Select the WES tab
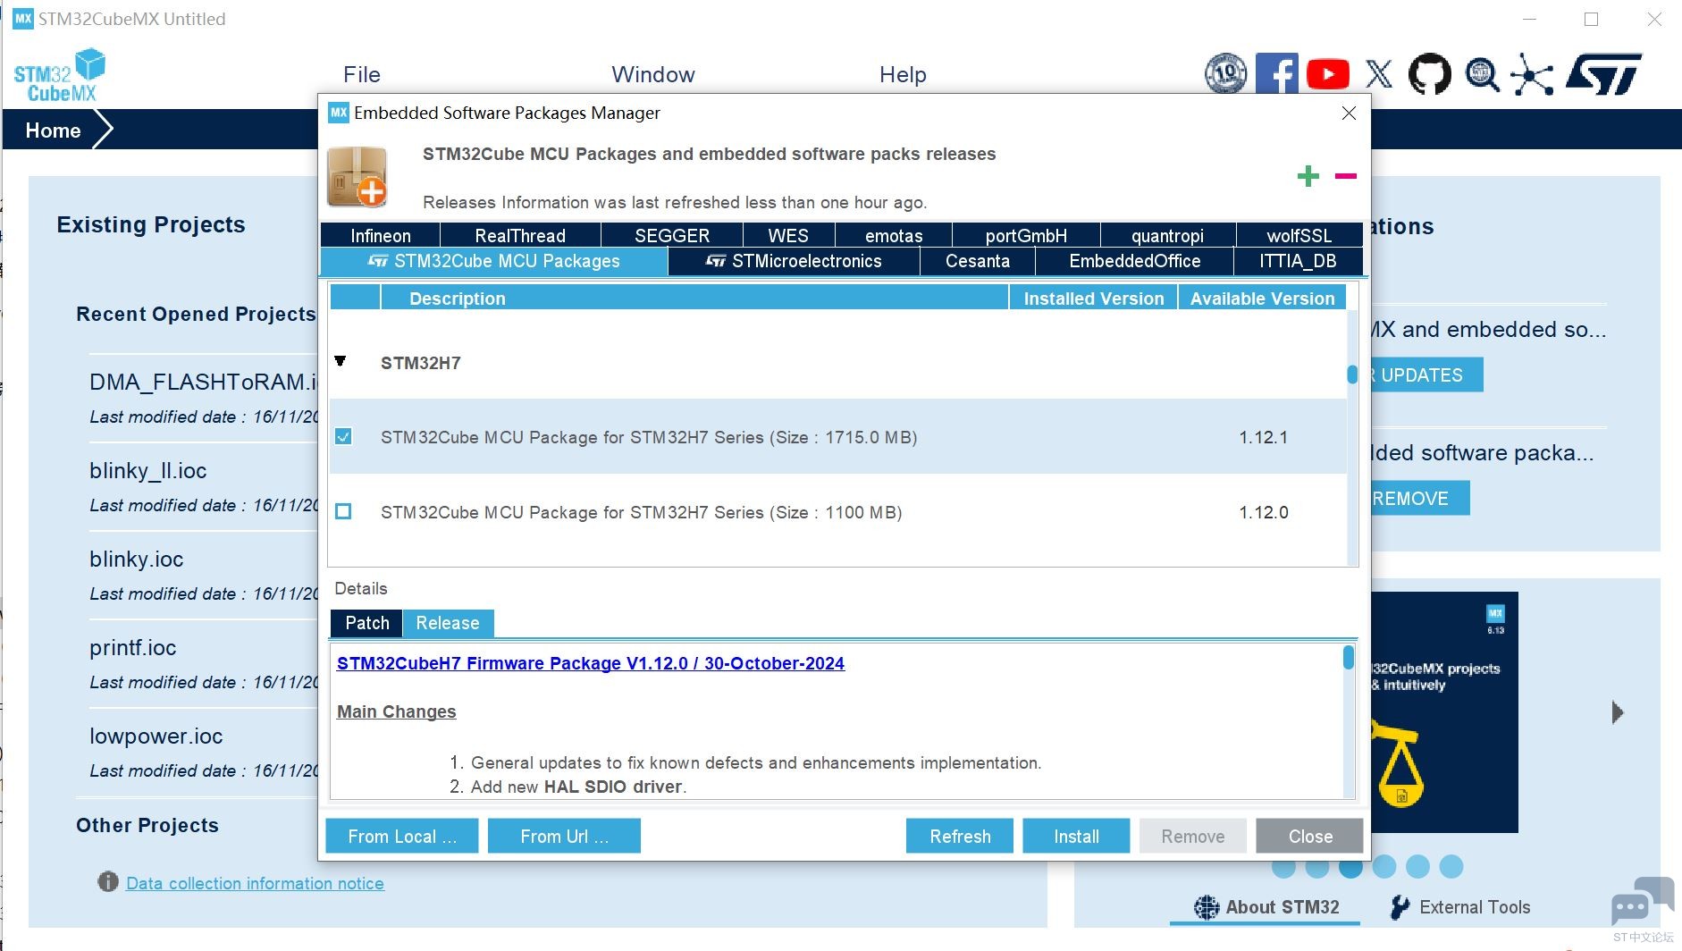 (x=788, y=235)
